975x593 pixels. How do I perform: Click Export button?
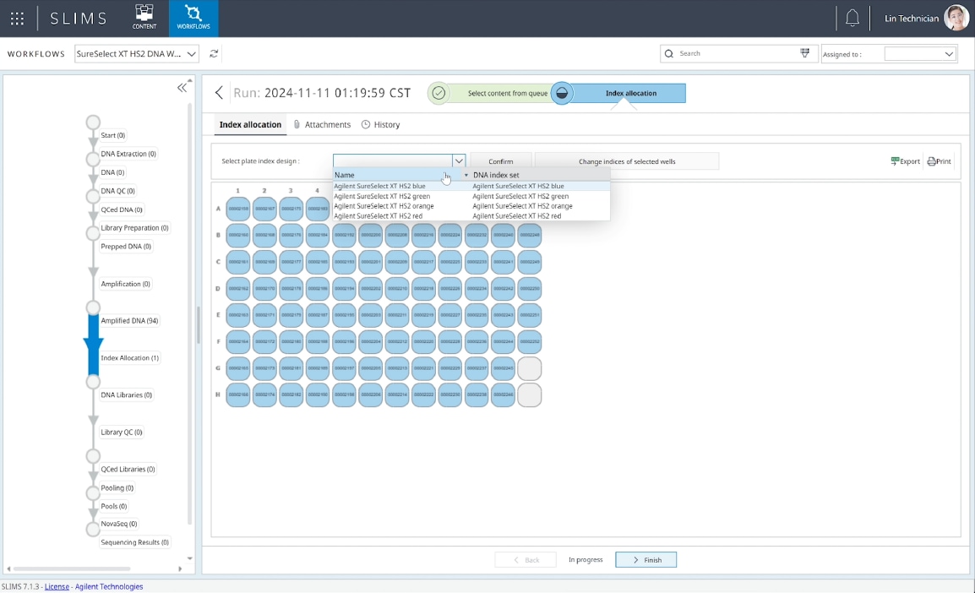tap(905, 161)
